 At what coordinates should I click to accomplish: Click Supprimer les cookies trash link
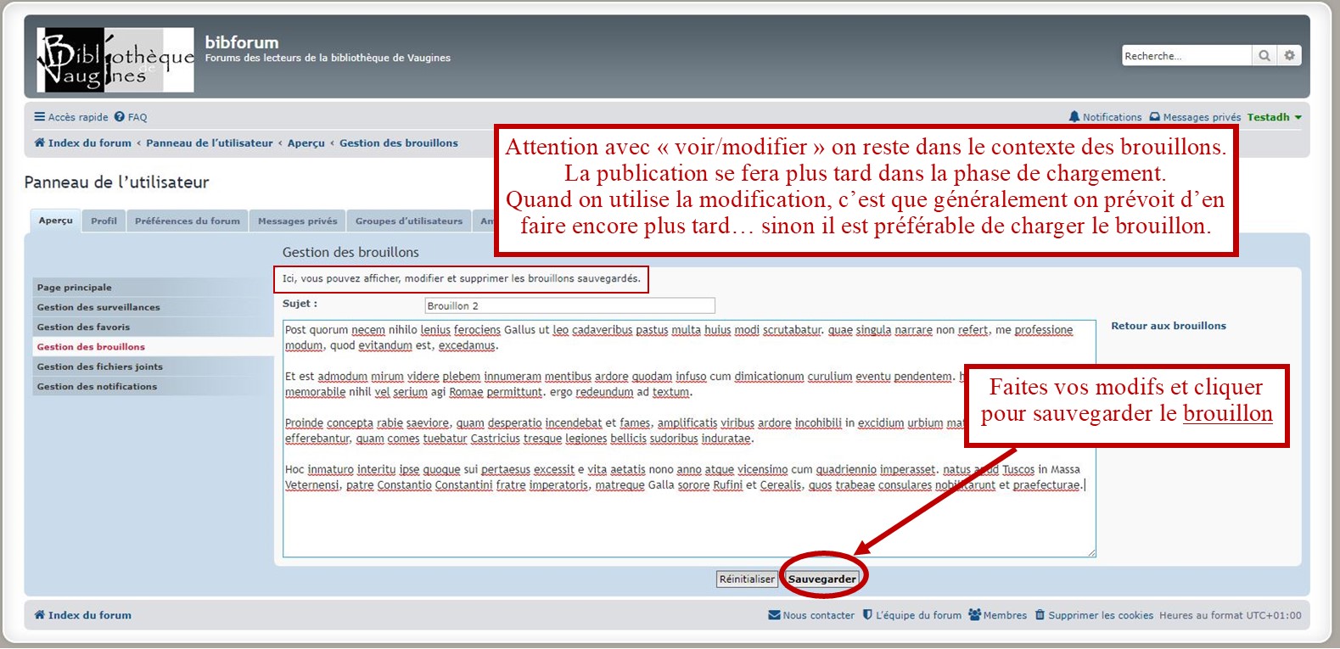(x=1094, y=615)
